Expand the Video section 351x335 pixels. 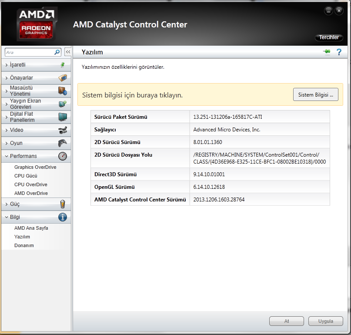pyautogui.click(x=36, y=130)
